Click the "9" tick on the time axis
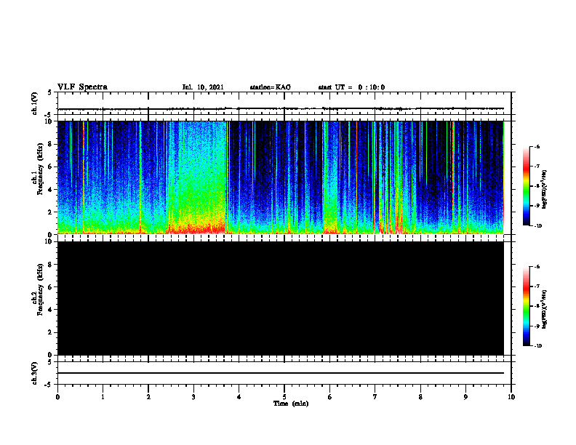Viewport: 576px width, 445px height. (465, 397)
